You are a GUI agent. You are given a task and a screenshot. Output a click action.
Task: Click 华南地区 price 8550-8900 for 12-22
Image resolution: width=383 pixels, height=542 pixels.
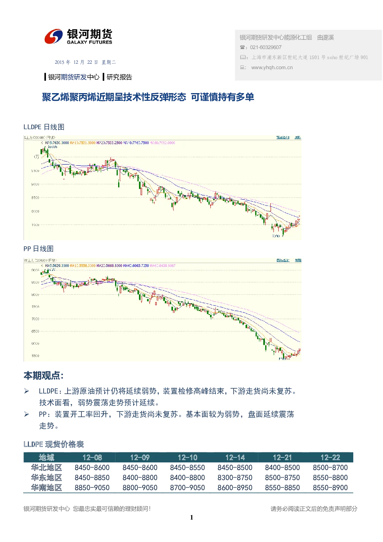click(330, 488)
